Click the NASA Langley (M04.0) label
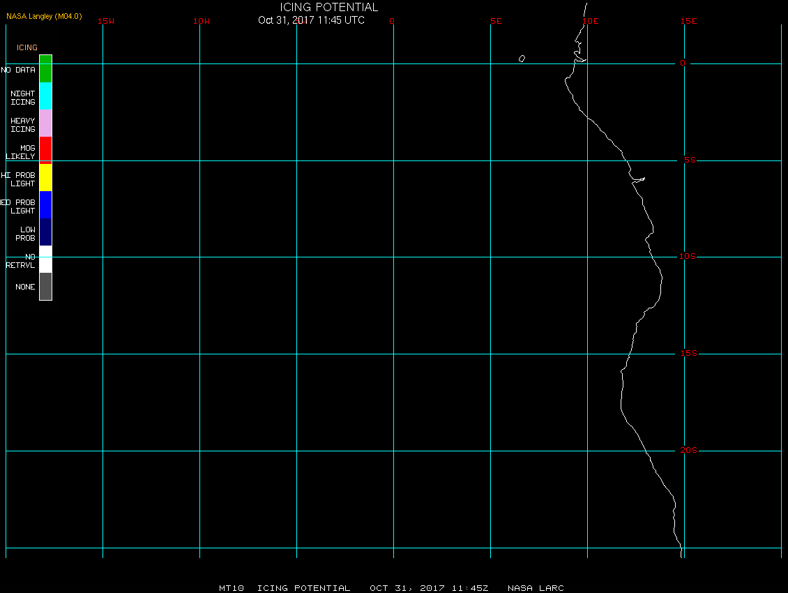The width and height of the screenshot is (788, 593). [44, 16]
